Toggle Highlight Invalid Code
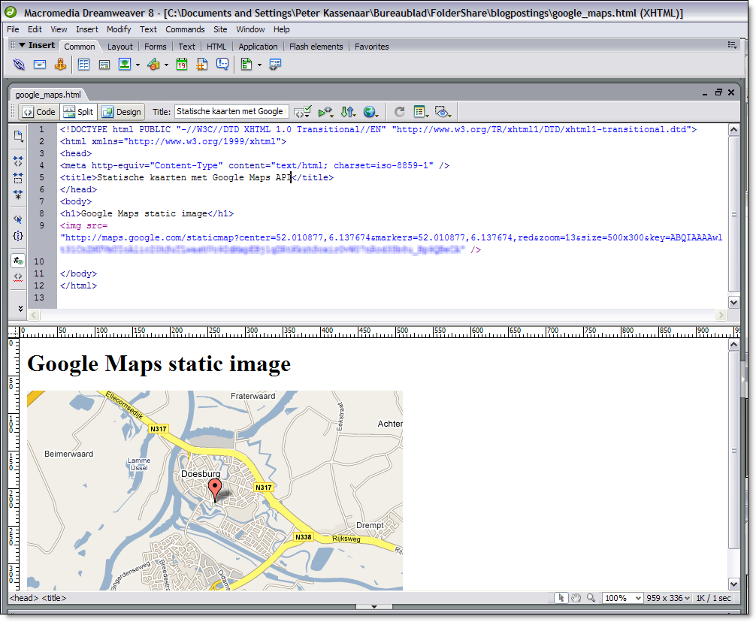The height and width of the screenshot is (622, 756). [18, 277]
